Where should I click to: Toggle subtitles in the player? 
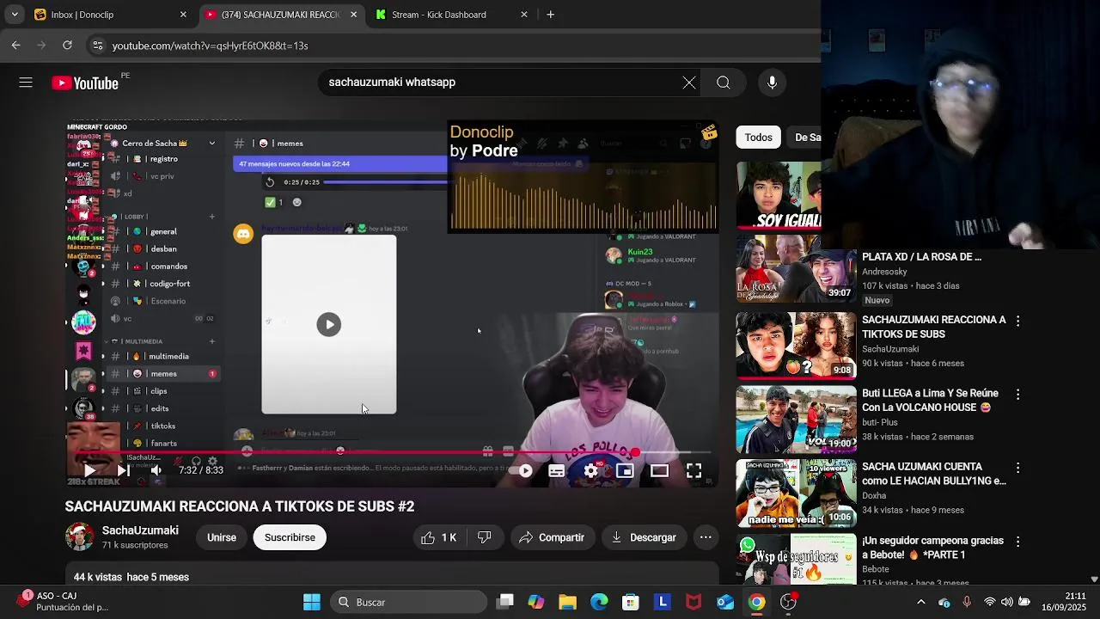coord(556,470)
